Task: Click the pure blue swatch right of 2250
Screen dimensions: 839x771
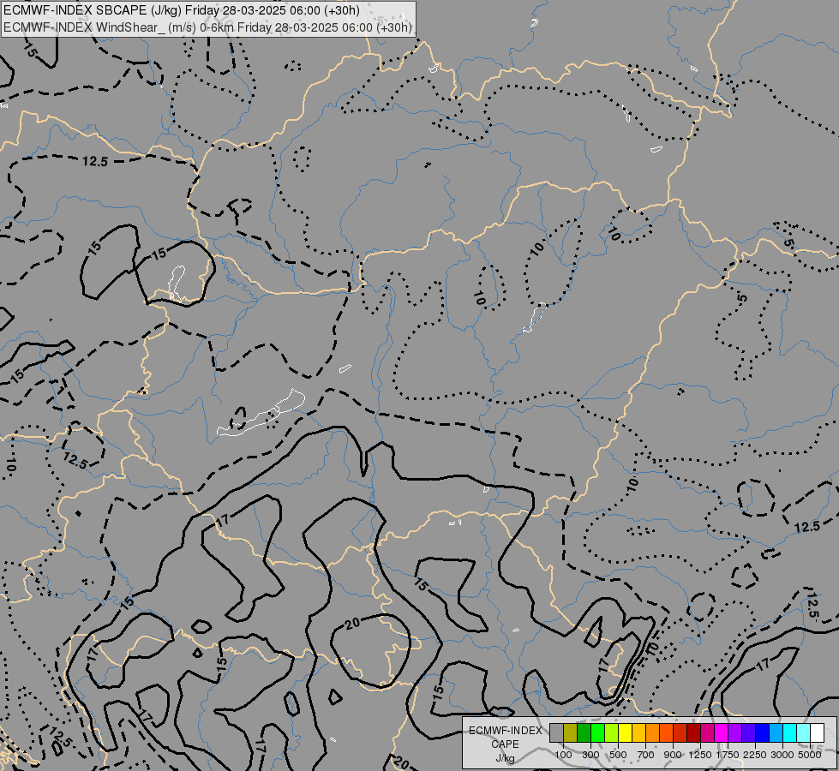Action: 762,732
